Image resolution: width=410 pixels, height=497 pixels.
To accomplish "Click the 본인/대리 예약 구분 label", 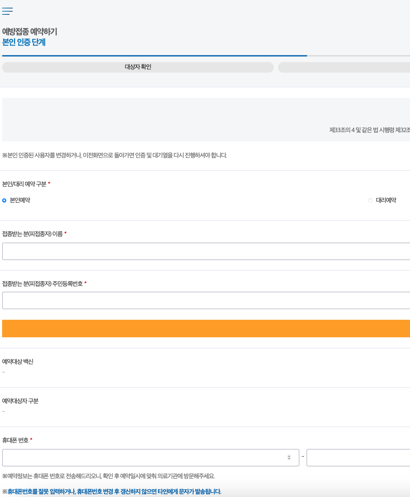I will coord(24,184).
